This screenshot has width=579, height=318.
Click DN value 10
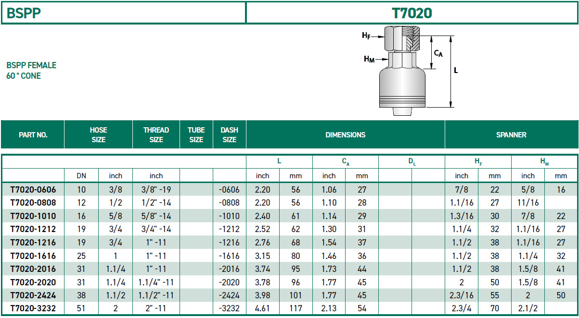pyautogui.click(x=81, y=190)
